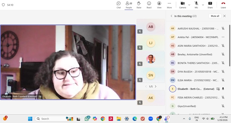
Task: Open WhatsApp from the taskbar
Action: click(x=87, y=118)
